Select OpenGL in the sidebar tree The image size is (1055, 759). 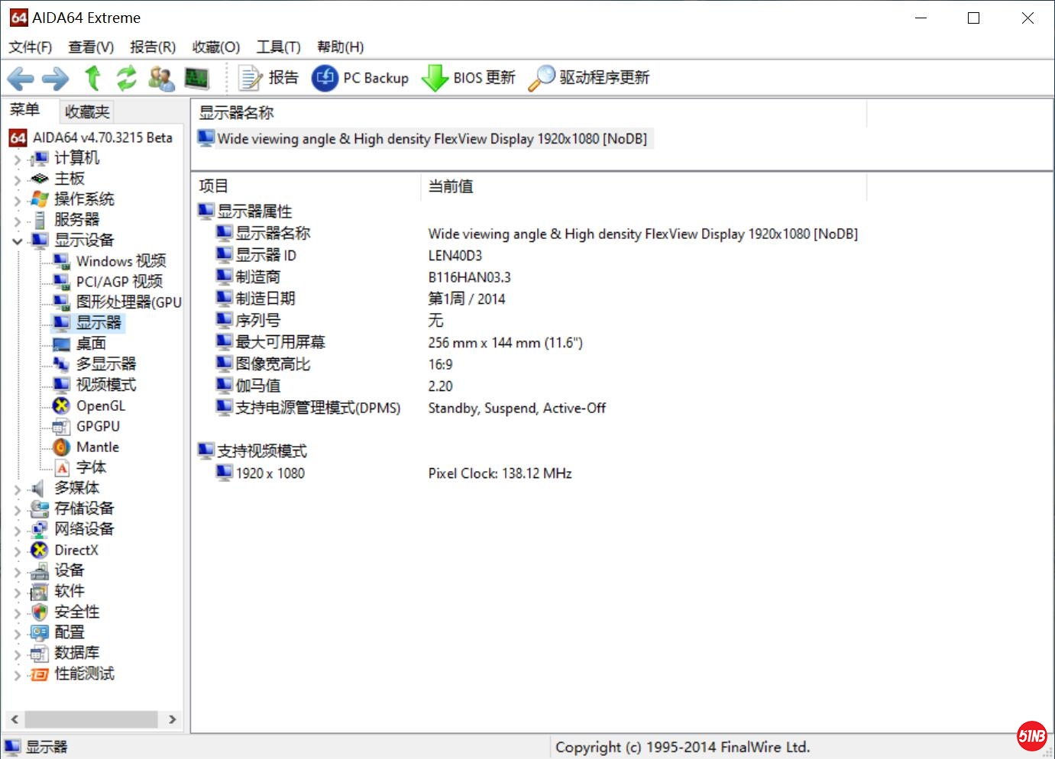click(x=100, y=405)
